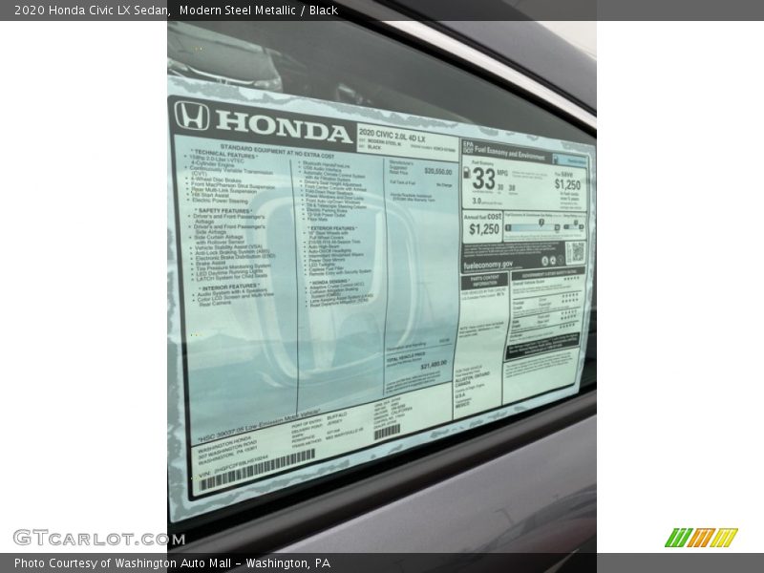Screen dimensions: 764x573
Task: Click 'Fuel Economy and Environment' label header
Action: coord(510,153)
